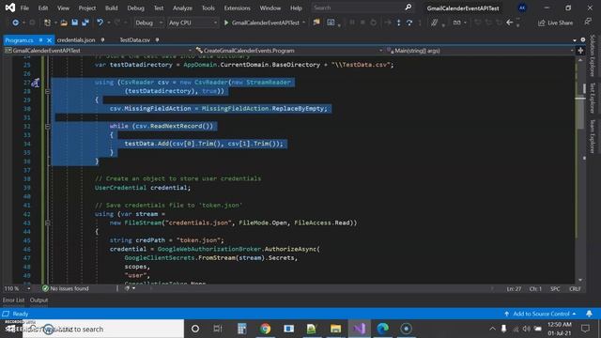Save the current file with the disk icon
The image size is (601, 338).
coord(75,23)
